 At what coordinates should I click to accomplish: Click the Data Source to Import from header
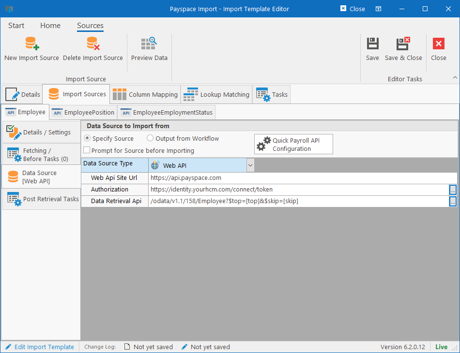128,126
